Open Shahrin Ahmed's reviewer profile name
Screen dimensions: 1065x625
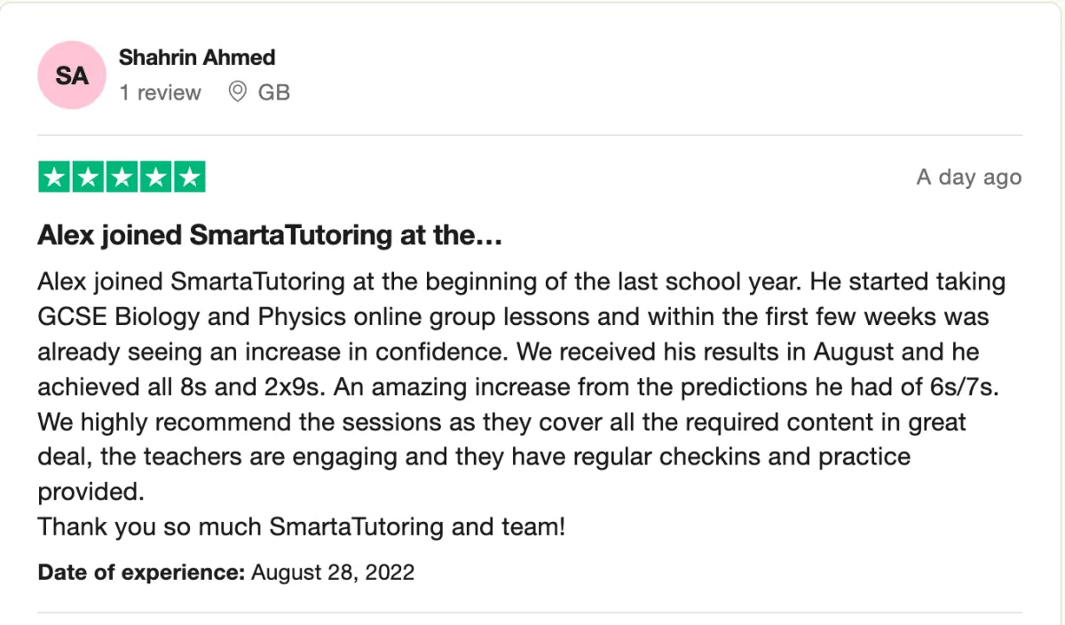point(197,58)
